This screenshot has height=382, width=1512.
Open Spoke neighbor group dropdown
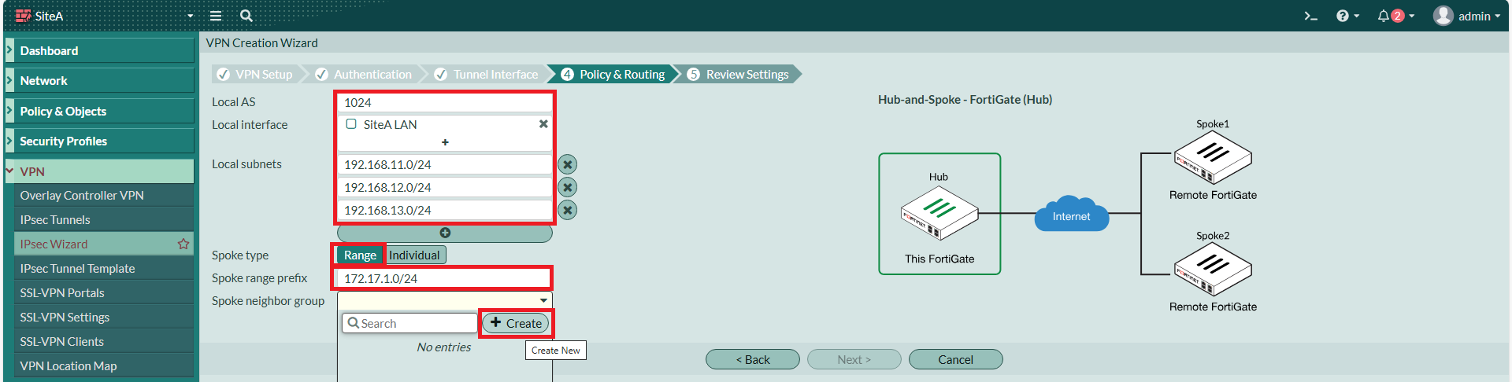click(445, 300)
